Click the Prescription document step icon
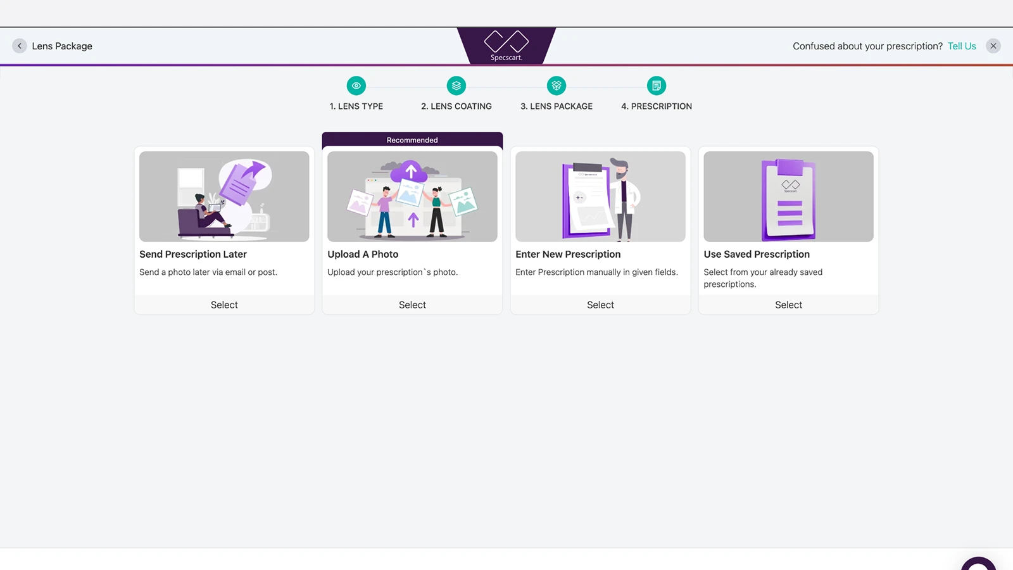The image size is (1013, 570). click(x=657, y=85)
